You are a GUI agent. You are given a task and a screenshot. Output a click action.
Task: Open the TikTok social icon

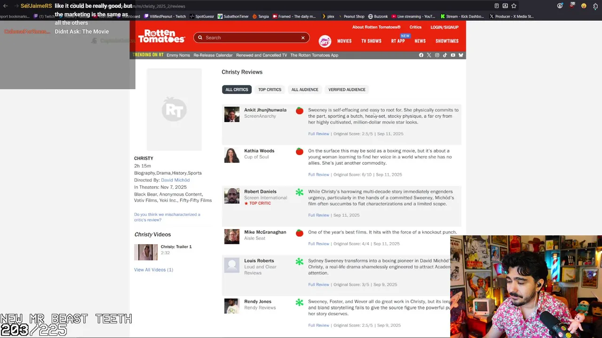point(445,55)
